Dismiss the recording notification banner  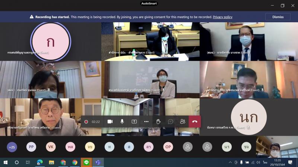tap(278, 17)
